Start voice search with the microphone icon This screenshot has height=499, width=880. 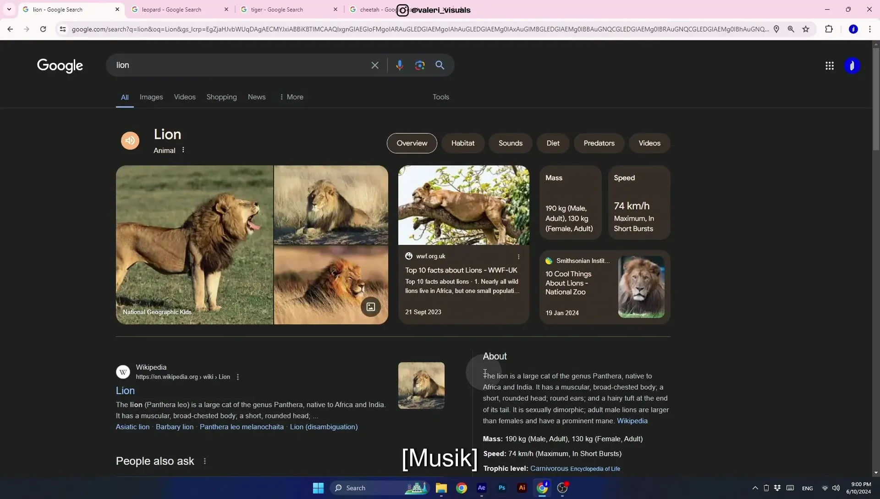pos(400,65)
